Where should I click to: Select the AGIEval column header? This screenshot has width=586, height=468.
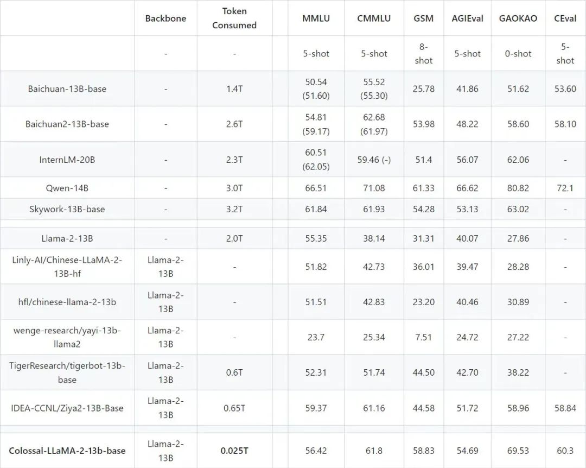(x=467, y=18)
